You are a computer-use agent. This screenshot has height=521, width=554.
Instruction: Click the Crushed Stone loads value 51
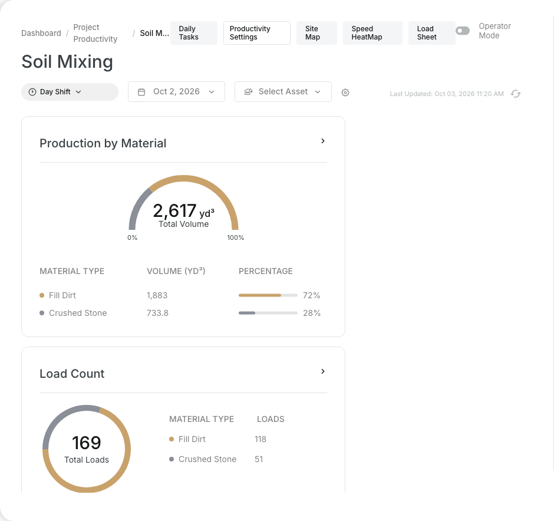[x=259, y=459]
